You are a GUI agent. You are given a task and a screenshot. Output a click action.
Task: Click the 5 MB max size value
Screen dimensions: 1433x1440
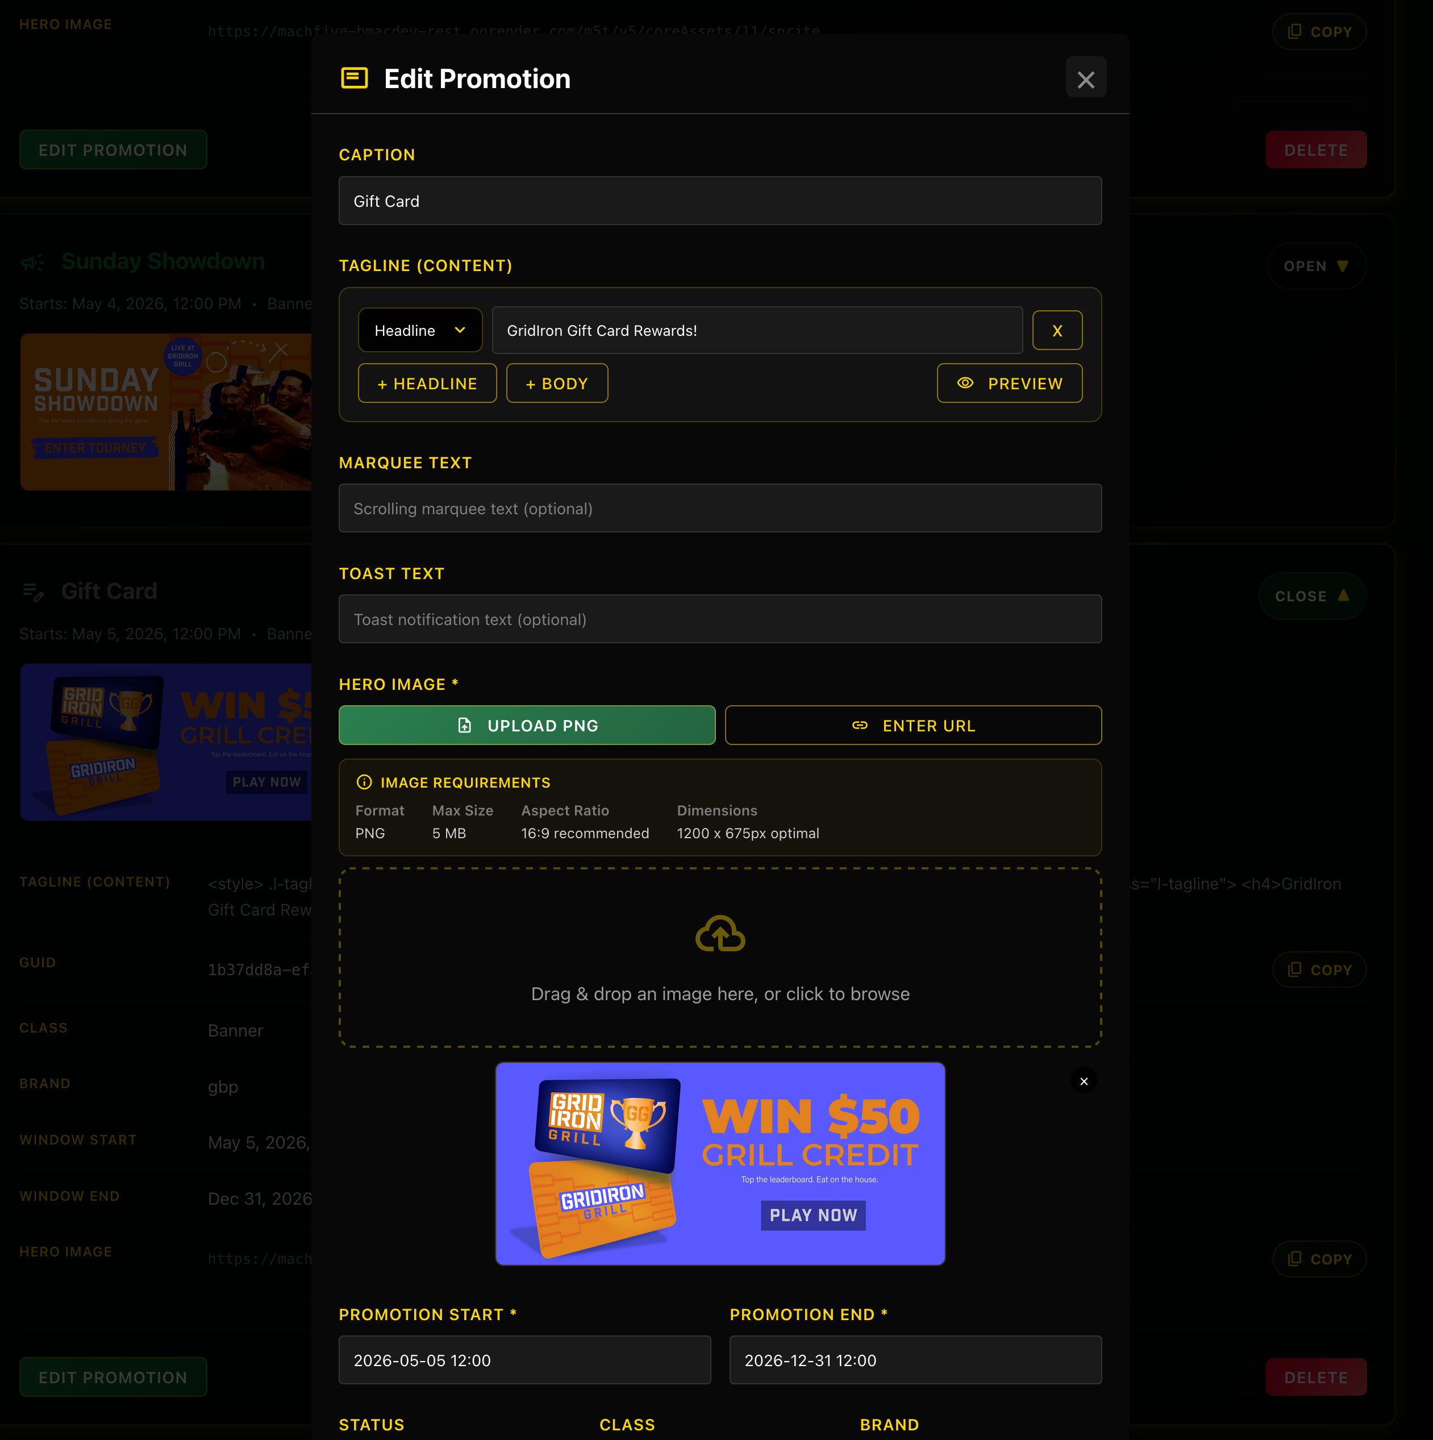pos(449,833)
